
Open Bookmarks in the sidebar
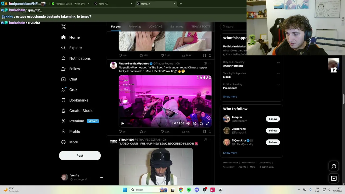pyautogui.click(x=75, y=100)
